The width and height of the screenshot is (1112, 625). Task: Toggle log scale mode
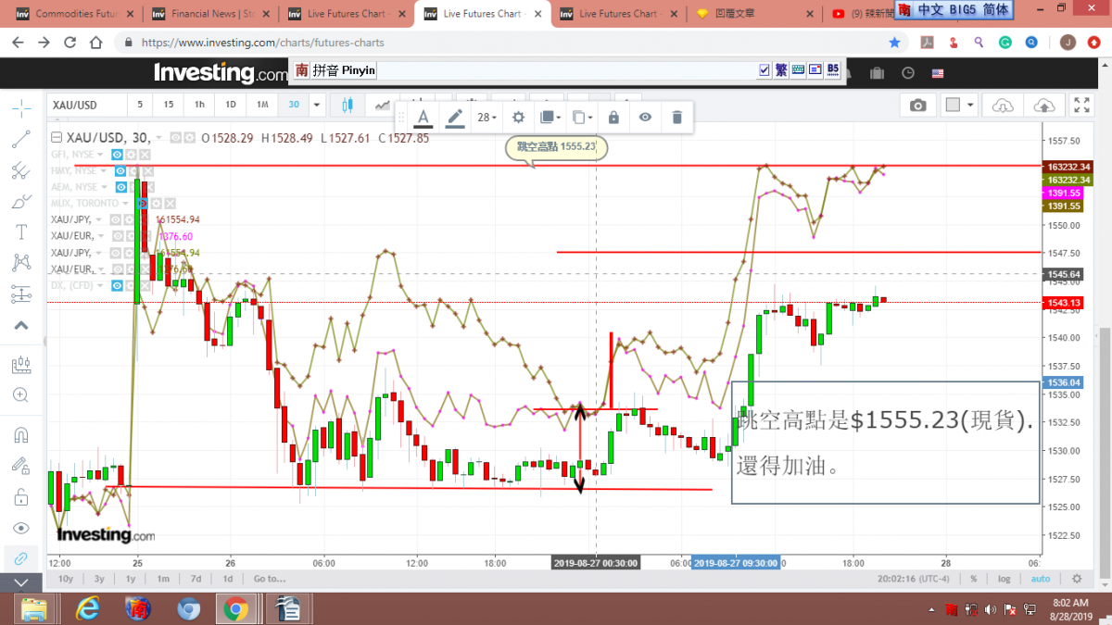pos(1005,579)
